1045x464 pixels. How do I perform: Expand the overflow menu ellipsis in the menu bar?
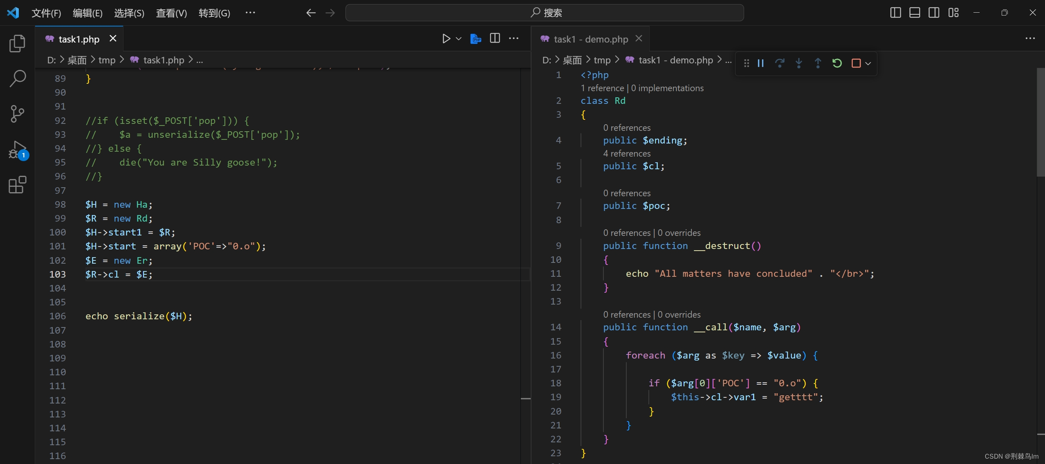(x=250, y=13)
